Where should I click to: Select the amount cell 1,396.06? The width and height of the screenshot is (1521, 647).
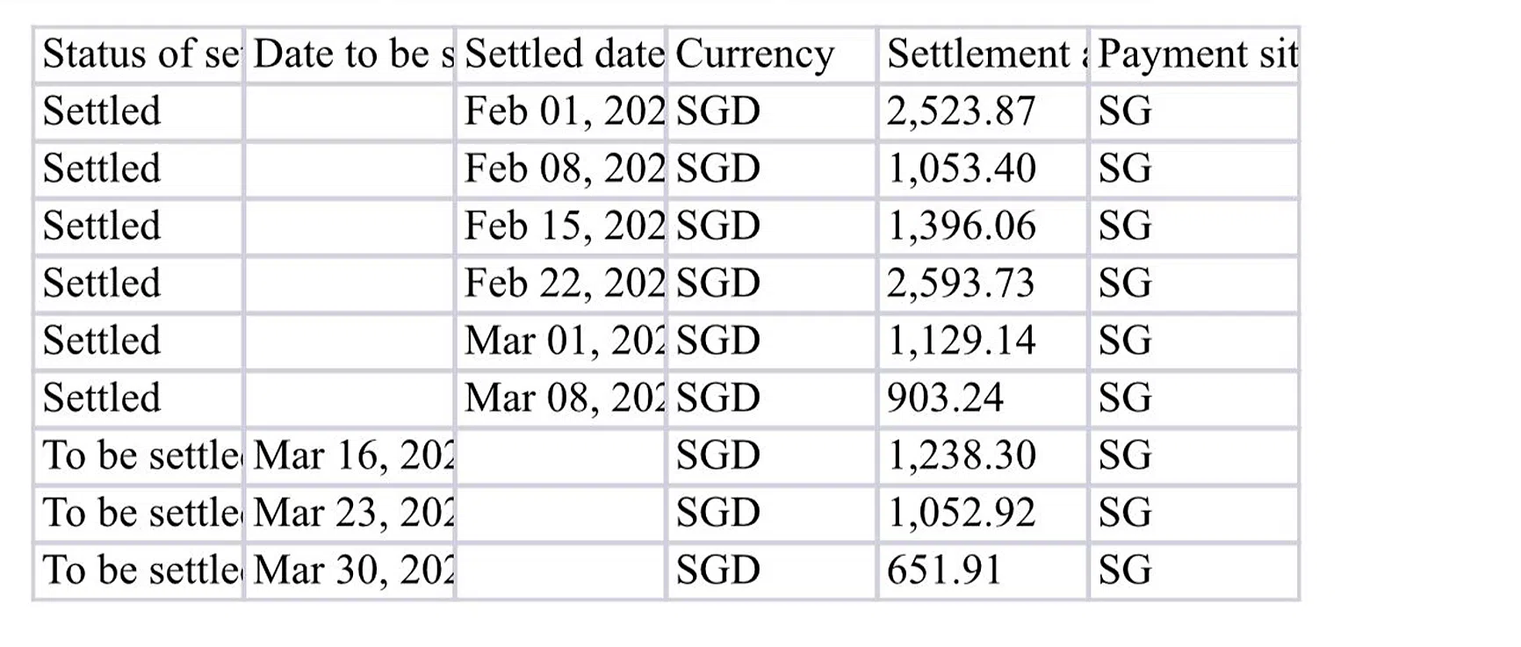coord(982,226)
